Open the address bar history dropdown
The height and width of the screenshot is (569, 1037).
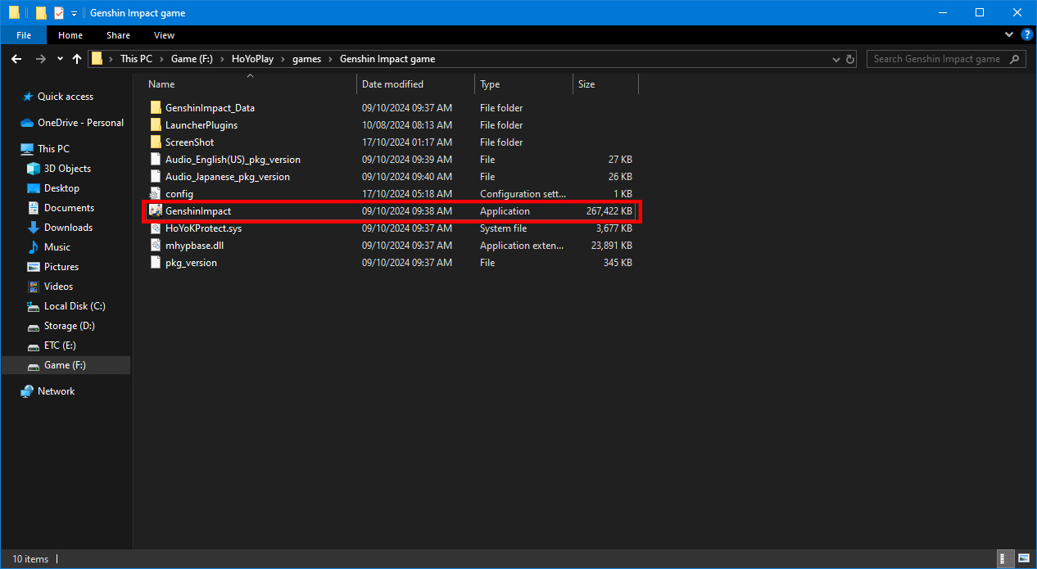coord(835,58)
